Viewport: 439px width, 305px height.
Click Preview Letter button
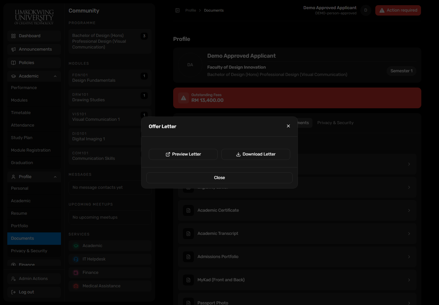[x=183, y=154]
